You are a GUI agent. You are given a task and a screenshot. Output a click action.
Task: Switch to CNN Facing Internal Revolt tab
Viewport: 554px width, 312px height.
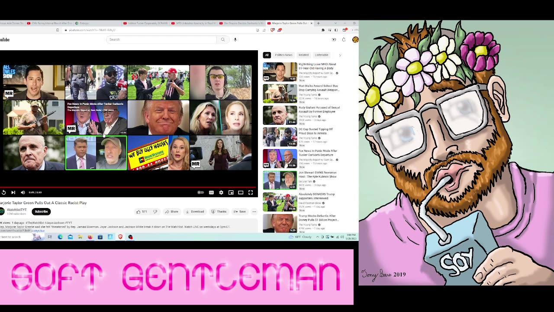pyautogui.click(x=49, y=23)
